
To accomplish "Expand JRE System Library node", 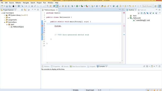I will 5,15.
